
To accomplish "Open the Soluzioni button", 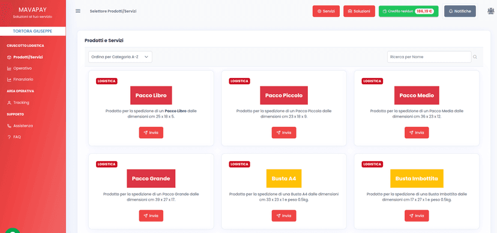I will tap(359, 11).
